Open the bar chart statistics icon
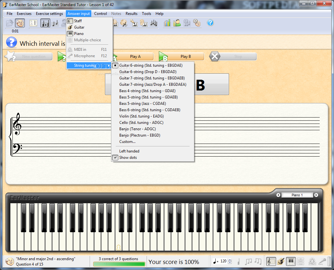This screenshot has height=270, width=334. click(x=167, y=23)
